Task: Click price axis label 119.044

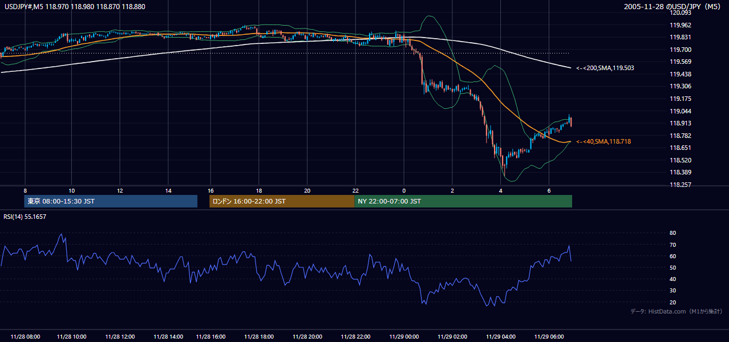Action: tap(680, 111)
